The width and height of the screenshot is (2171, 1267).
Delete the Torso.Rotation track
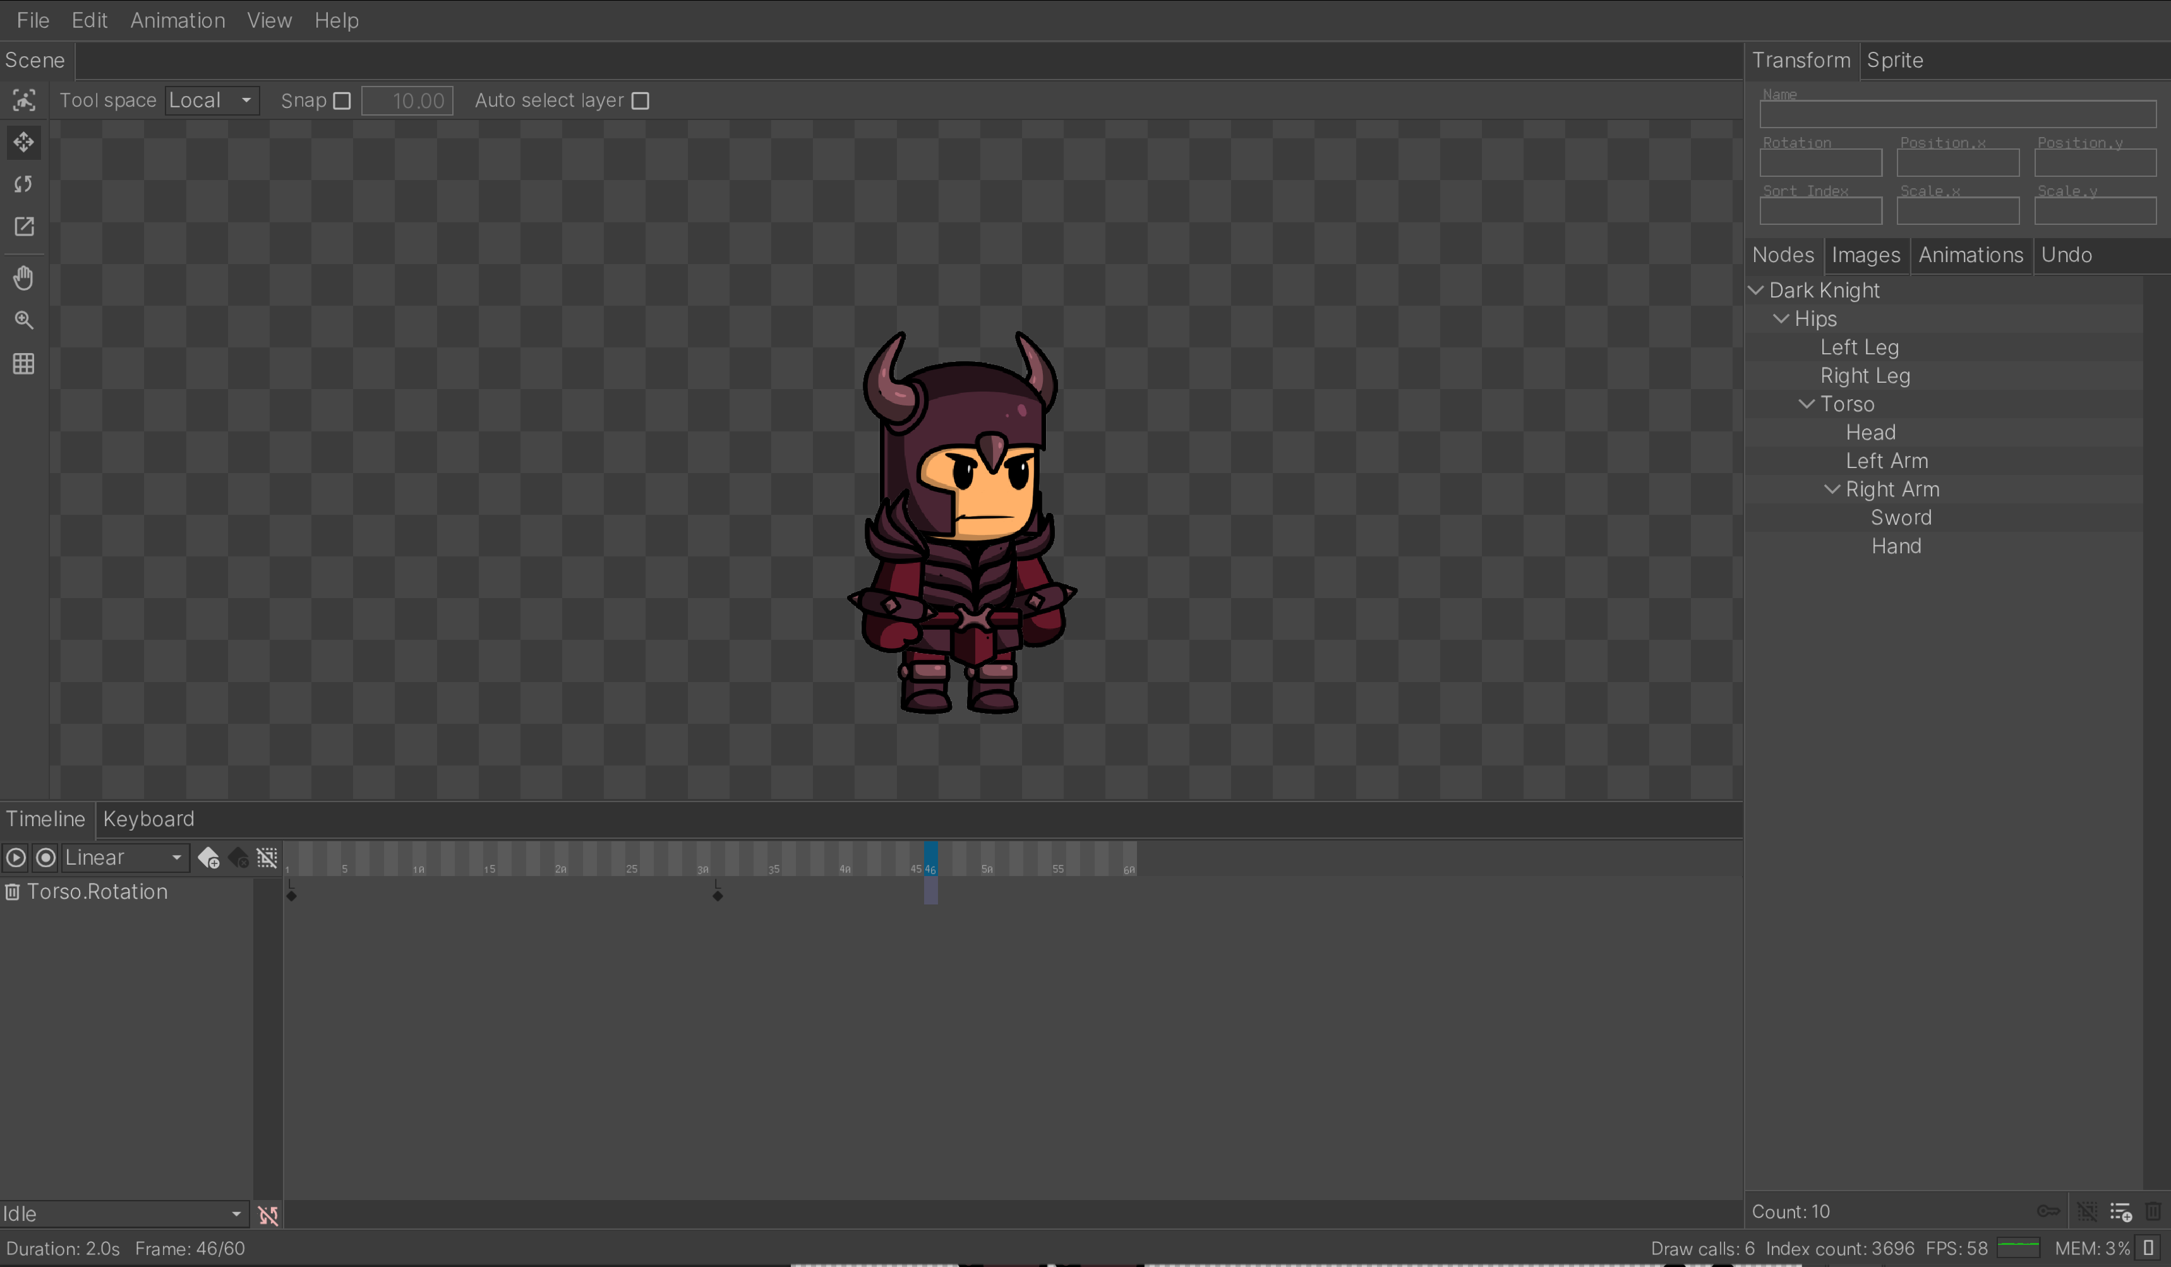click(12, 891)
